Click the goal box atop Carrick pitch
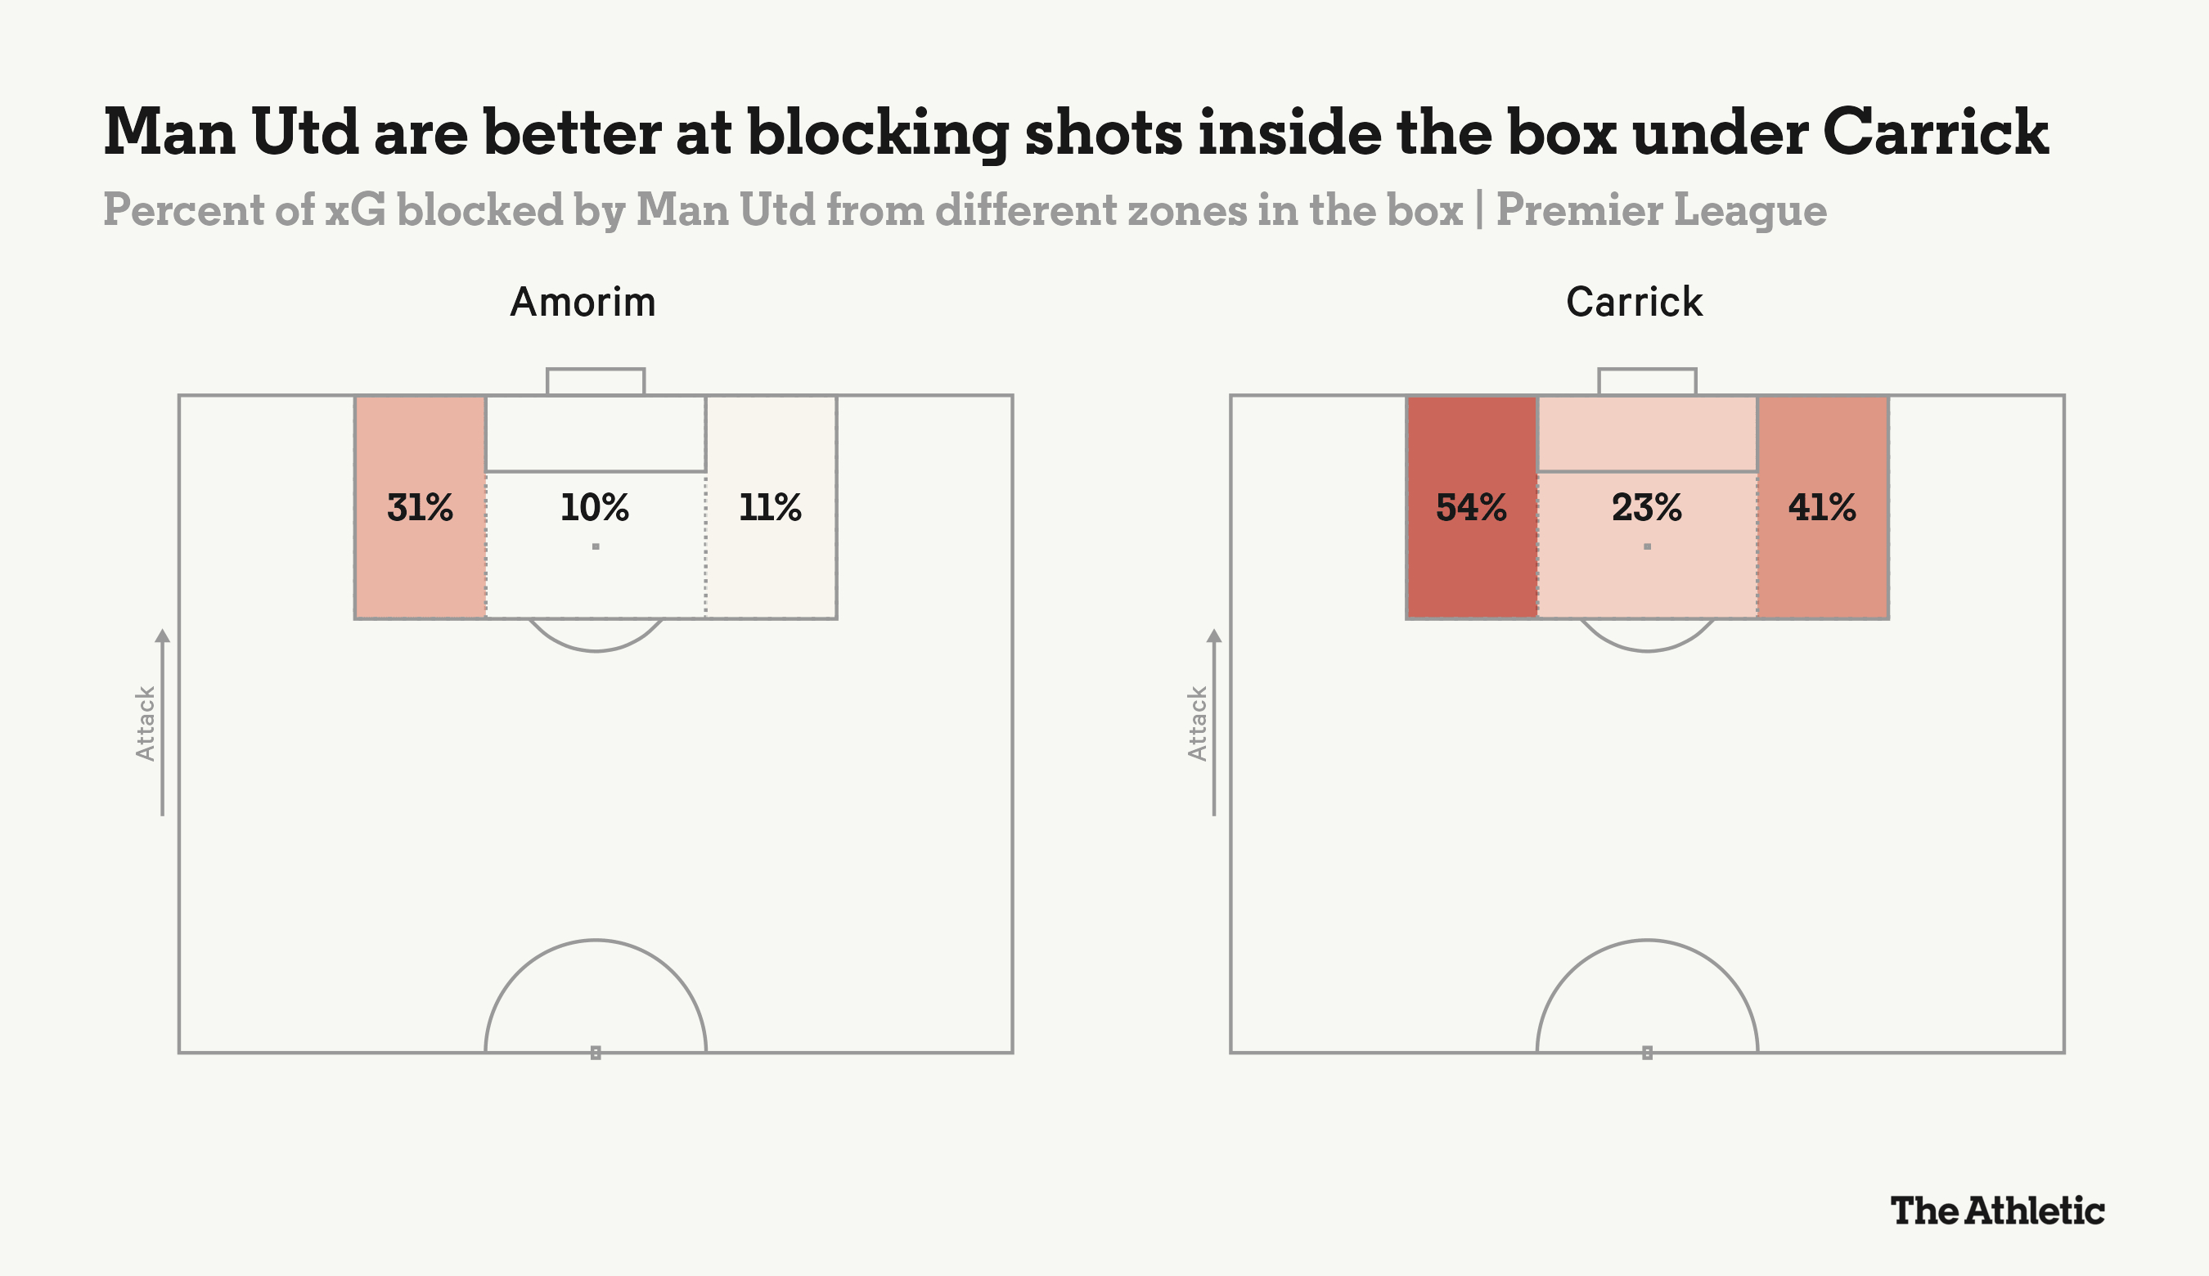Screen dimensions: 2209x1276 [1647, 382]
